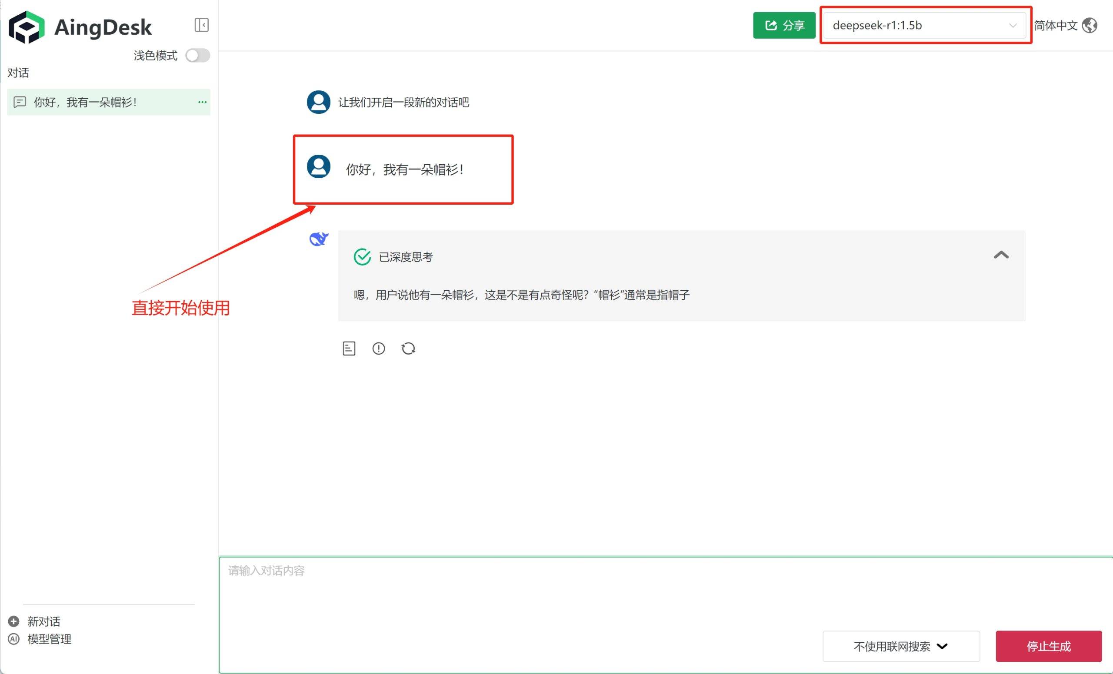
Task: Regenerate the response with refresh icon
Action: pos(408,349)
